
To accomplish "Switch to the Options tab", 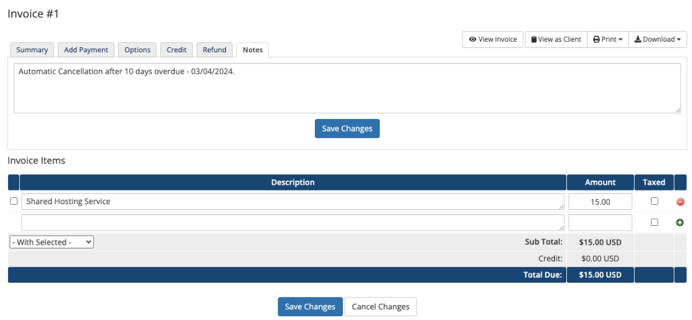I will pos(138,50).
